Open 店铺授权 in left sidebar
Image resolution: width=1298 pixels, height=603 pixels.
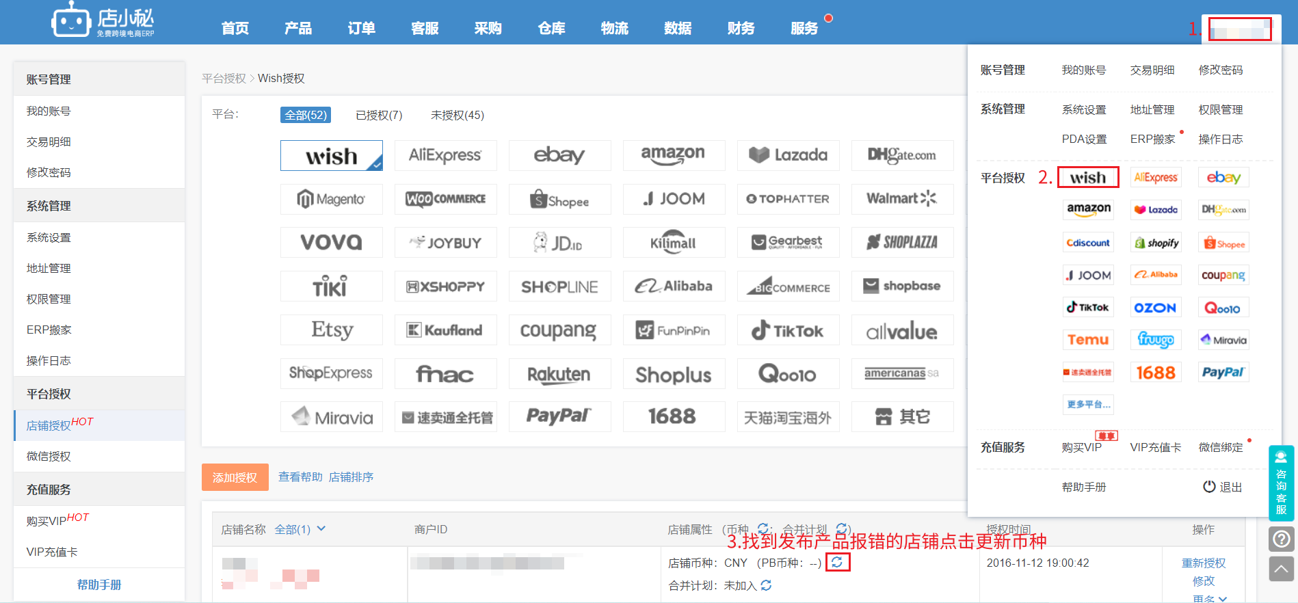tap(49, 425)
